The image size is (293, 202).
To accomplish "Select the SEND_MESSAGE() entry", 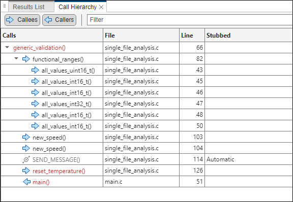I will (56, 160).
